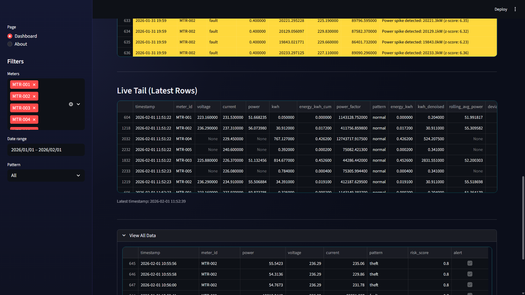The width and height of the screenshot is (525, 295).
Task: Click the Deploy button
Action: (501, 9)
